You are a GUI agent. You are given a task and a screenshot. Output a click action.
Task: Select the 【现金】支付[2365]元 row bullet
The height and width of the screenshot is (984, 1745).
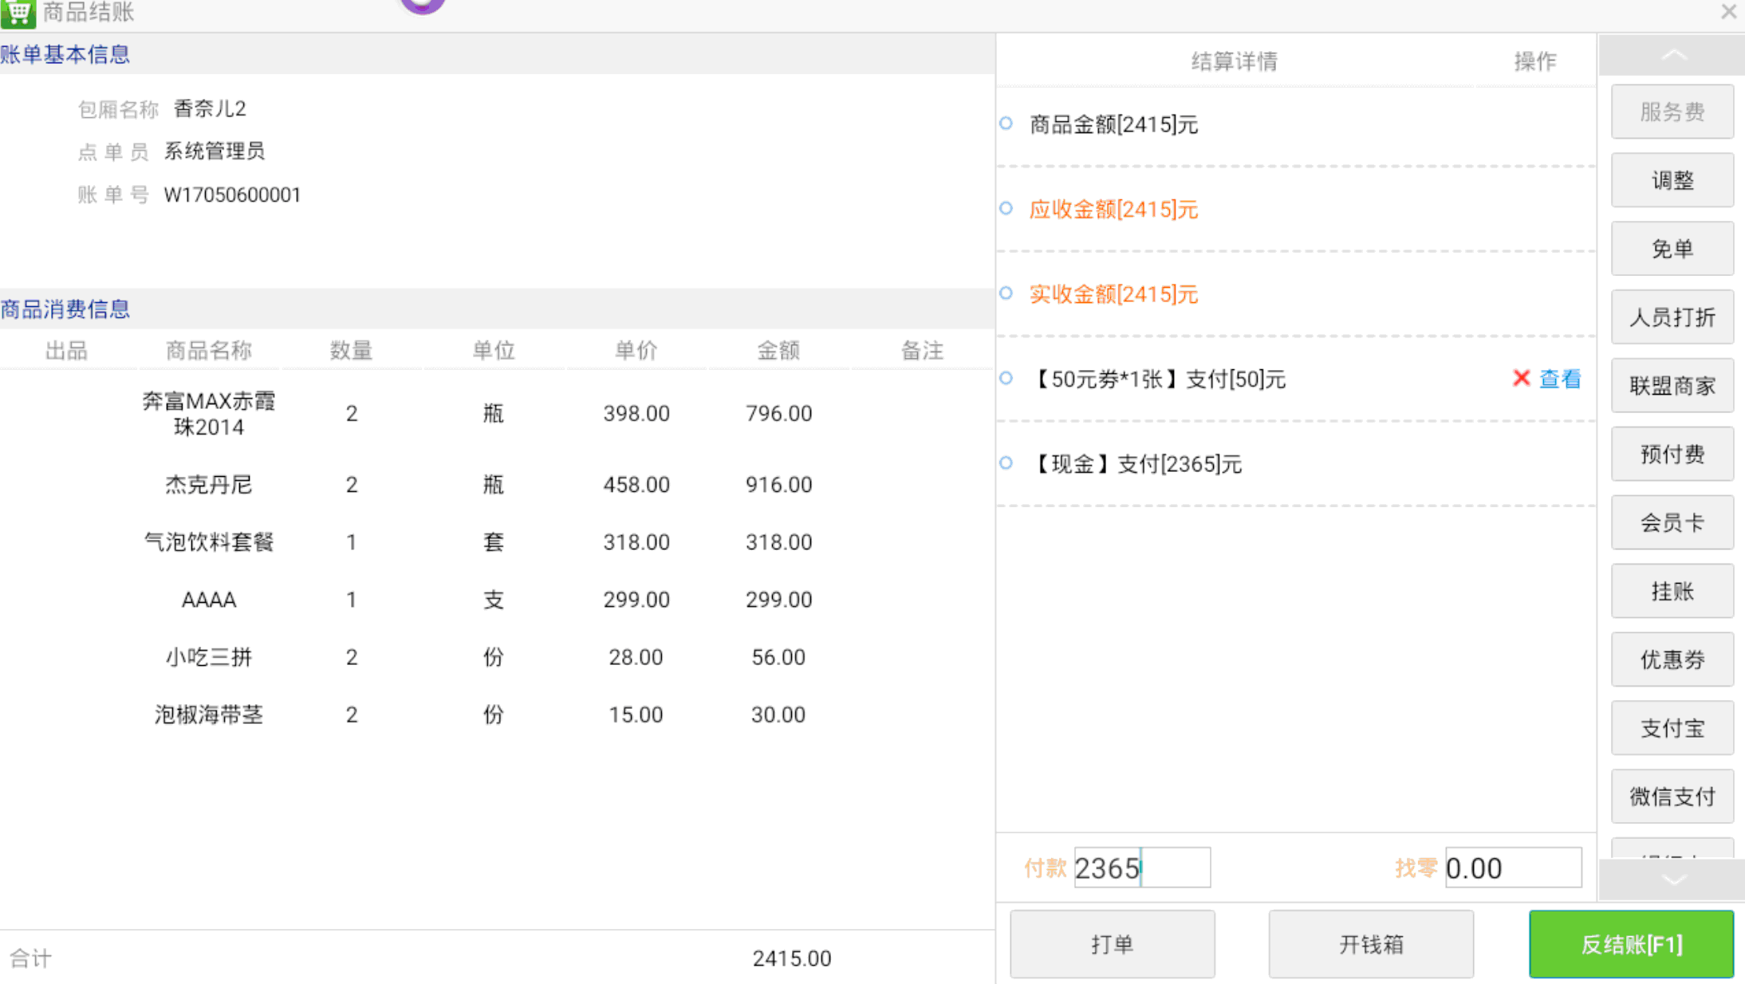1006,462
